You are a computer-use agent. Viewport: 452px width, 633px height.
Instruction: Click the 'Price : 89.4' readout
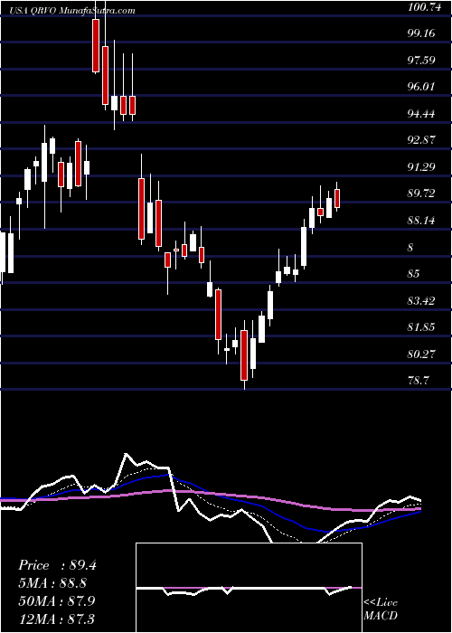(57, 566)
